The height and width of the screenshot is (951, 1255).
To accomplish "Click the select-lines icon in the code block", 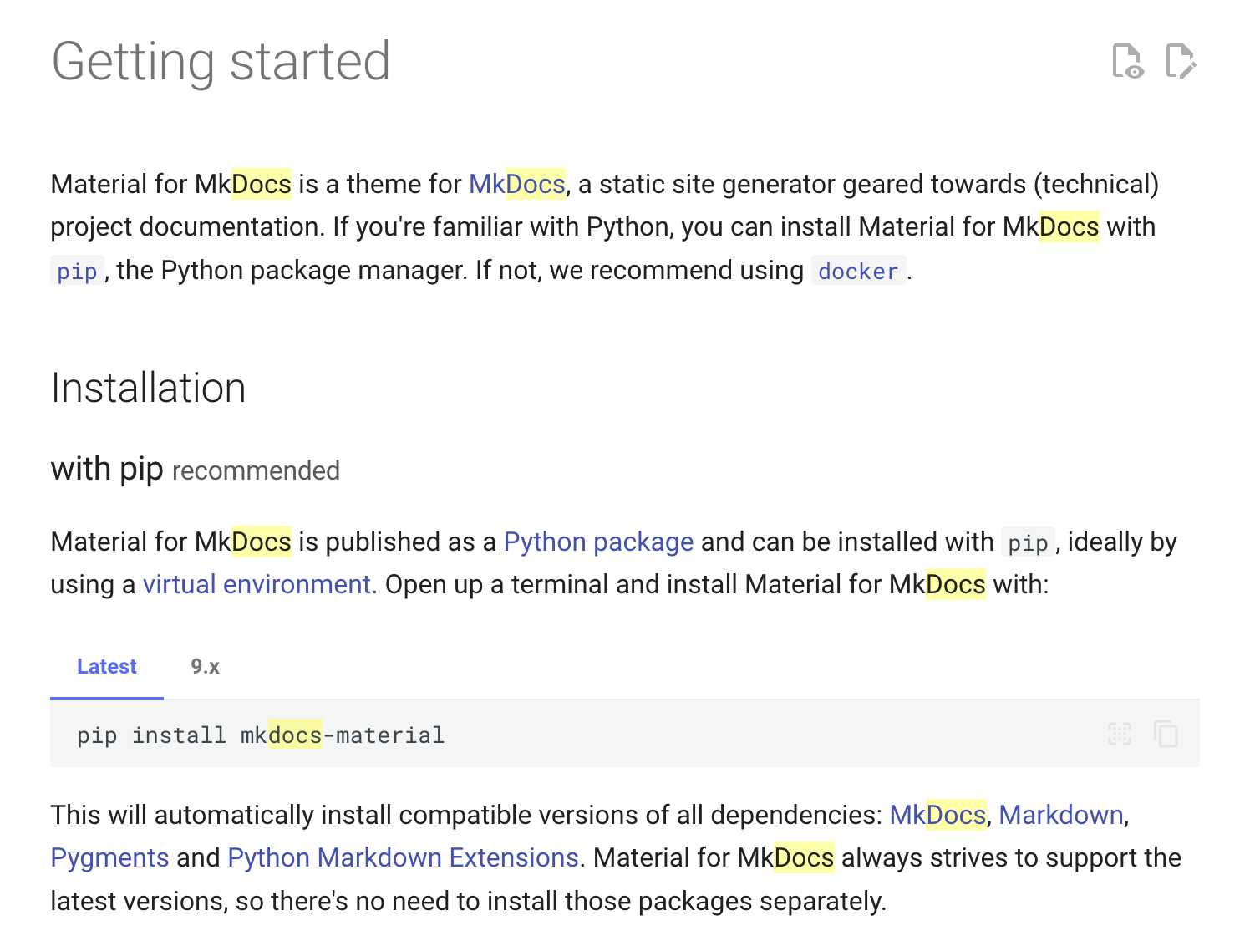I will [x=1120, y=734].
